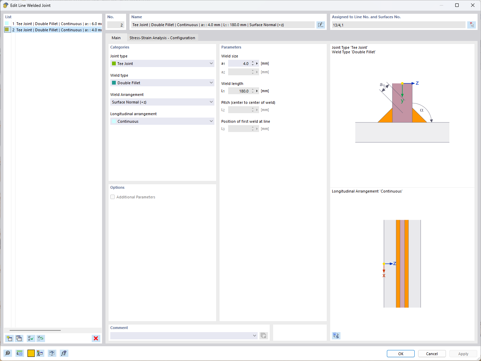Adjust L1 weld length stepper
The width and height of the screenshot is (481, 361).
coord(253,91)
